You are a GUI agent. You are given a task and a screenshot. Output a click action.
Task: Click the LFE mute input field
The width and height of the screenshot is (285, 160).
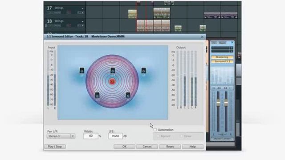pyautogui.click(x=115, y=136)
